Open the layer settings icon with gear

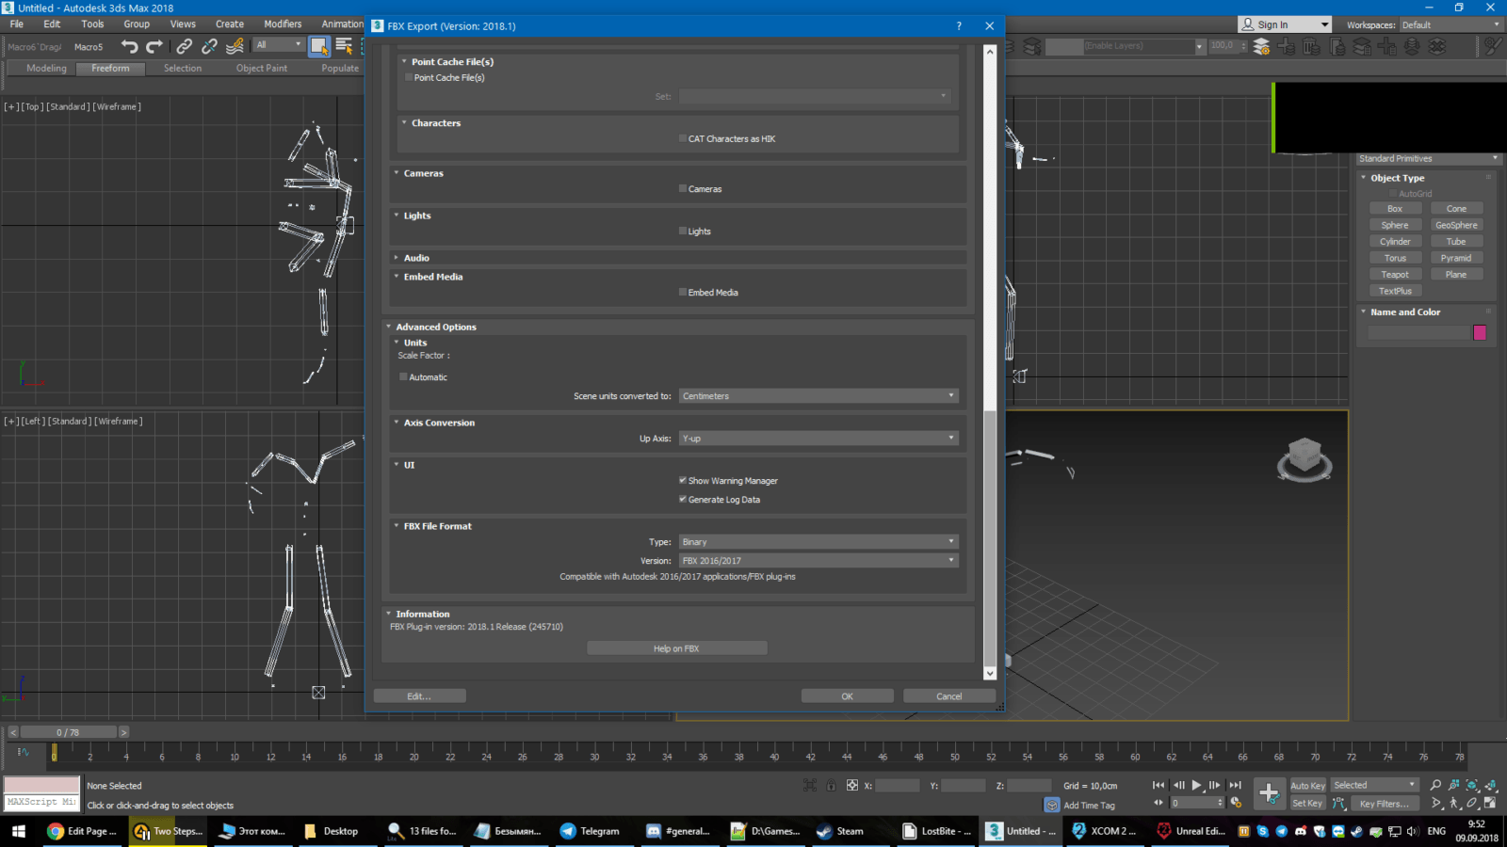pos(1261,46)
